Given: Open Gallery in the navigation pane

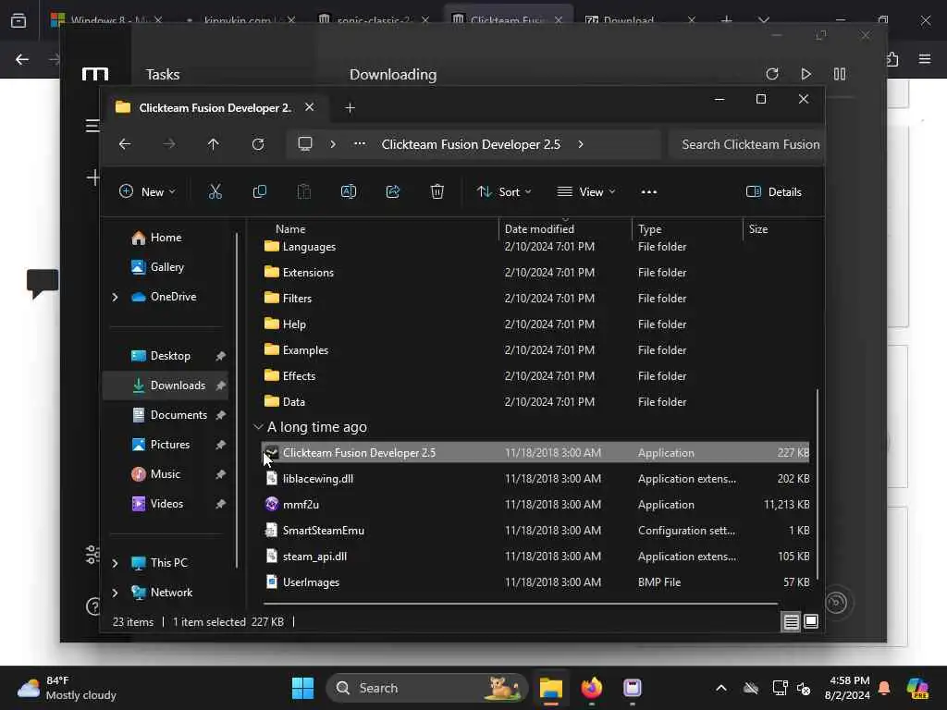Looking at the screenshot, I should tap(157, 267).
